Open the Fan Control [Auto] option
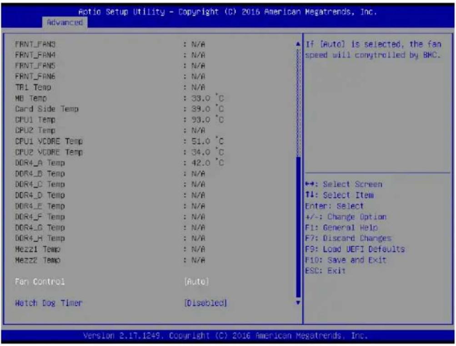Viewport: 456px width, 346px height. pyautogui.click(x=196, y=282)
